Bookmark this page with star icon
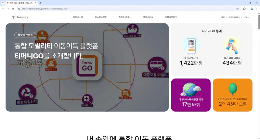Viewport: 260px width, 140px height. (237, 9)
